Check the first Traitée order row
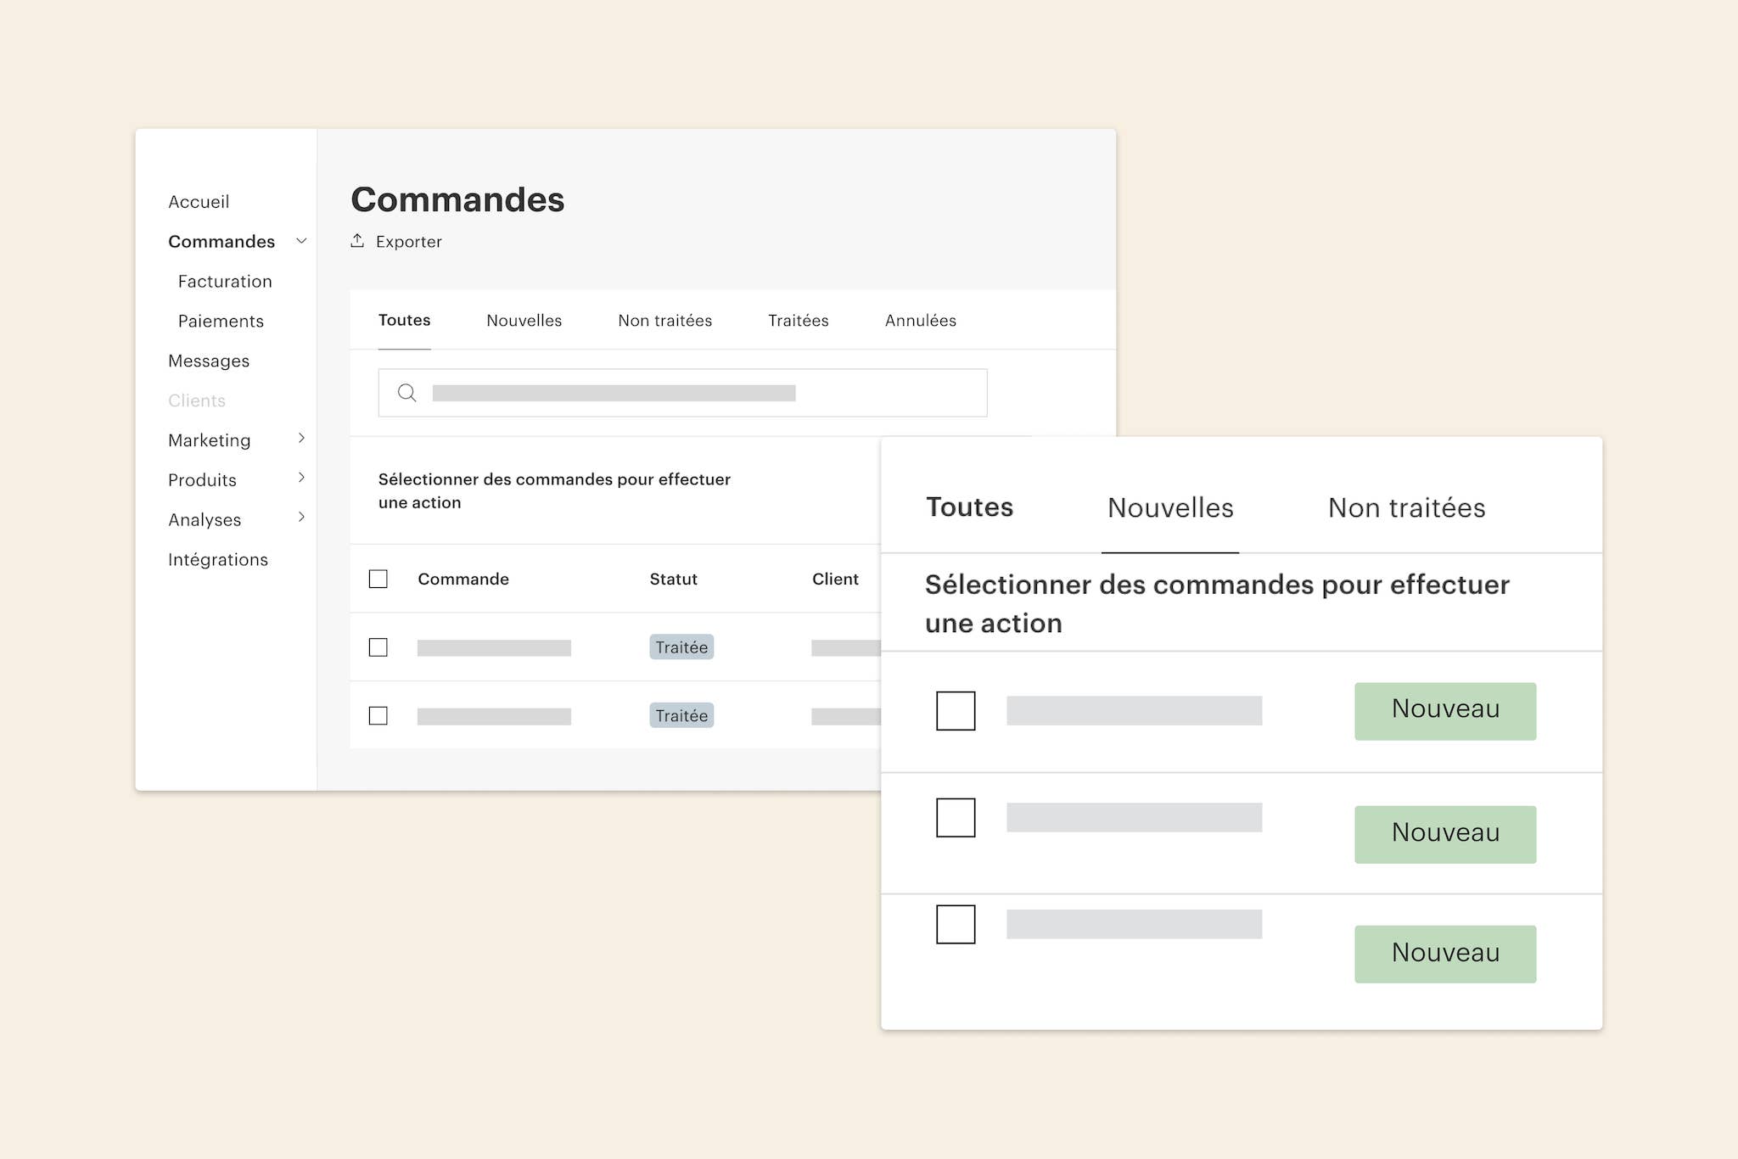Screen dimensions: 1738x1159 pos(378,647)
